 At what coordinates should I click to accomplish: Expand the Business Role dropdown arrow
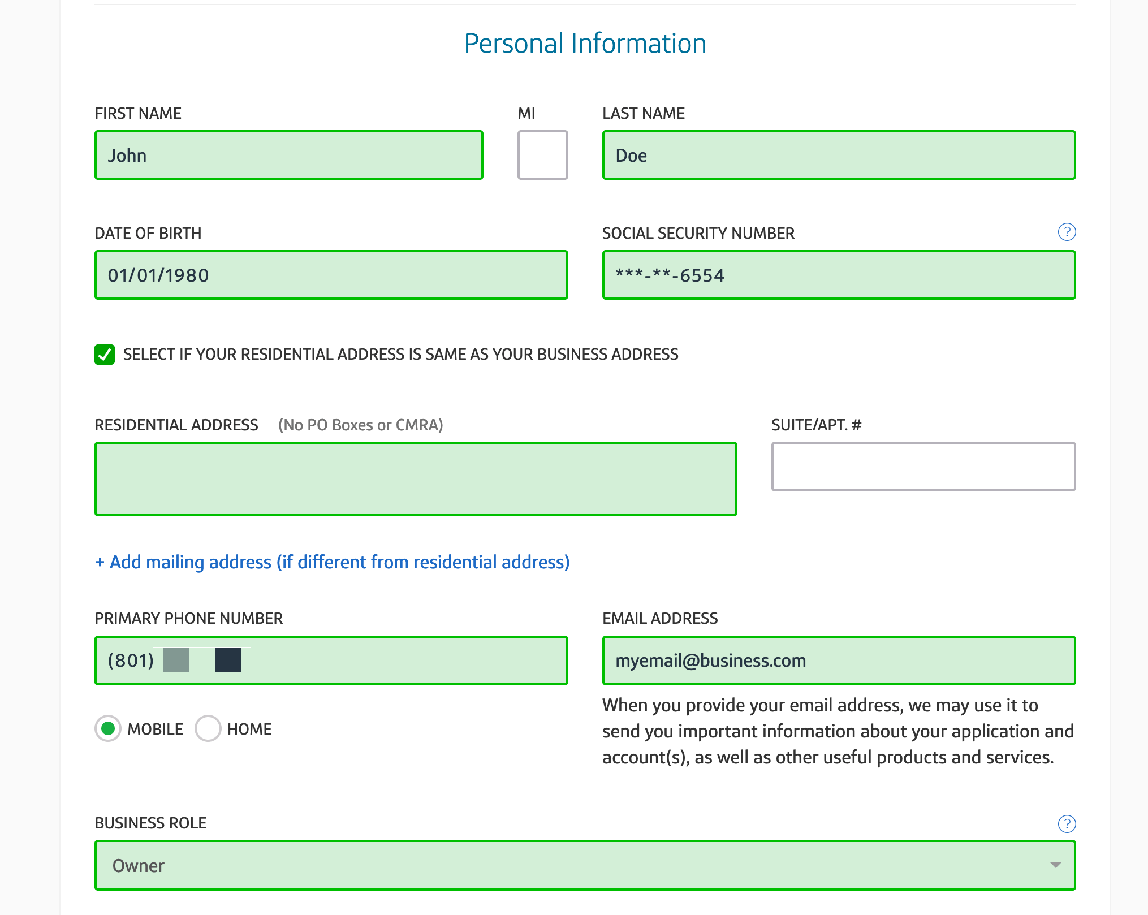1055,865
